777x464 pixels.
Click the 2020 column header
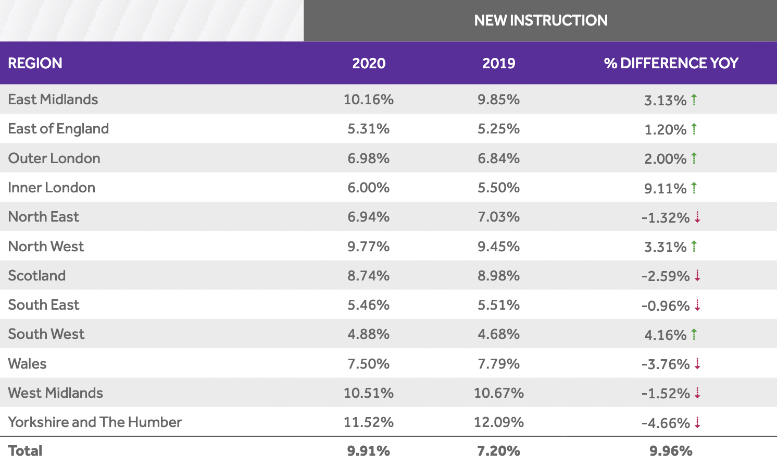coord(369,63)
